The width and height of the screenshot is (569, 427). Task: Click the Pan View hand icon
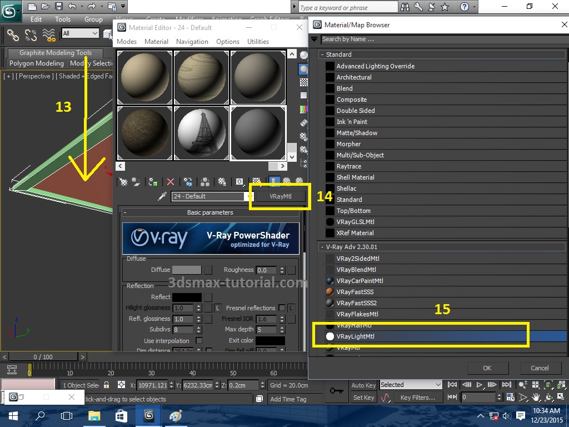tap(536, 397)
